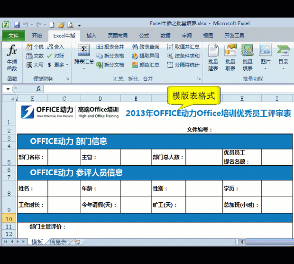Click the 跨表汇总 sigma icon
Viewport: 294px width, 264px height.
tap(84, 50)
